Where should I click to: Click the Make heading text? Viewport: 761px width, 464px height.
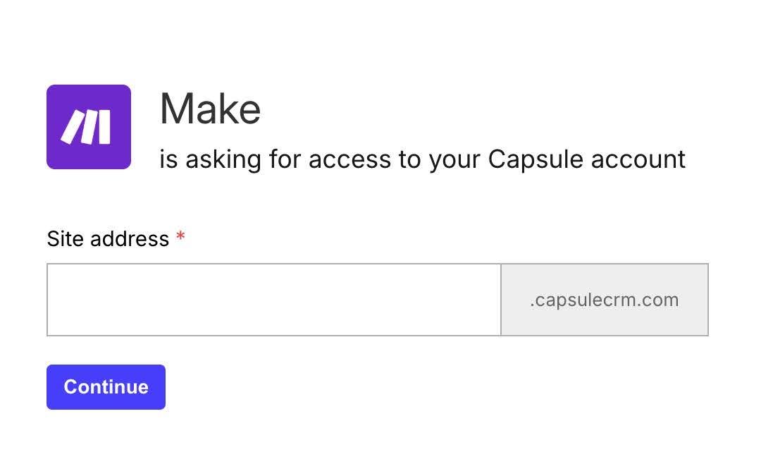tap(210, 108)
